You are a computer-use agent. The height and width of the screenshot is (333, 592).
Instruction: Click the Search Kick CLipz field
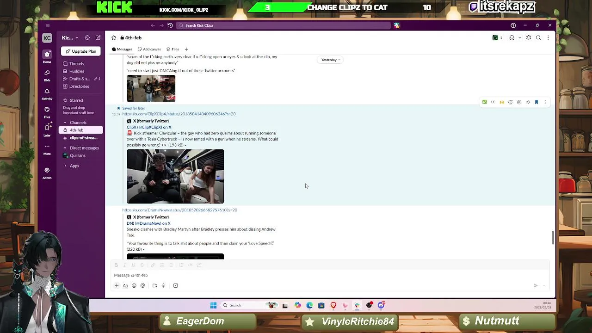coord(284,25)
